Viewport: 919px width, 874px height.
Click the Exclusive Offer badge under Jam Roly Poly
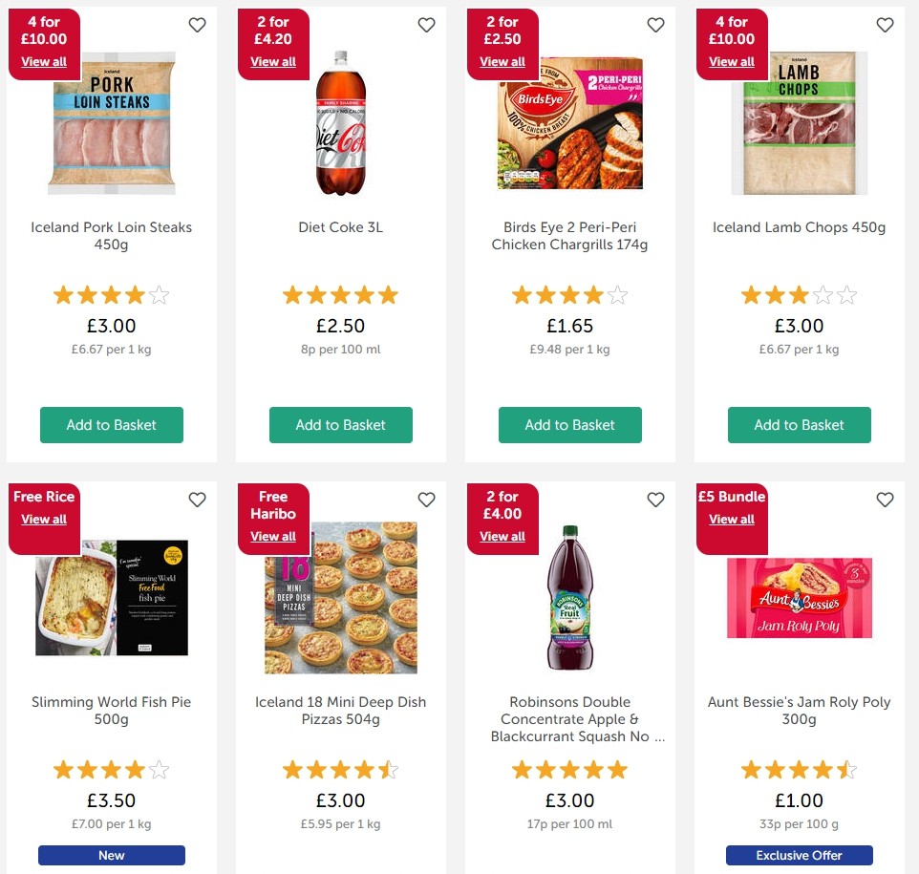point(799,855)
